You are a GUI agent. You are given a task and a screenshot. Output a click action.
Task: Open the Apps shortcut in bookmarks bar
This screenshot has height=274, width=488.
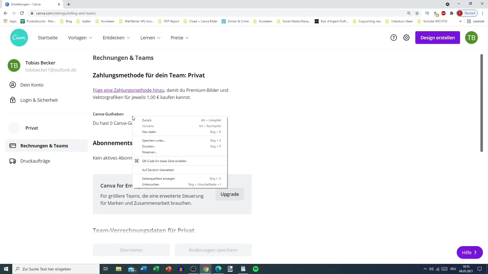pyautogui.click(x=10, y=21)
